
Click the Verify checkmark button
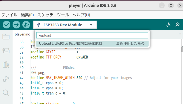tap(7, 25)
